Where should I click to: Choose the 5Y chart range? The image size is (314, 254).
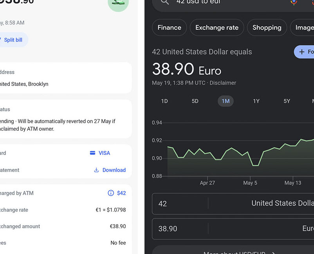[287, 101]
